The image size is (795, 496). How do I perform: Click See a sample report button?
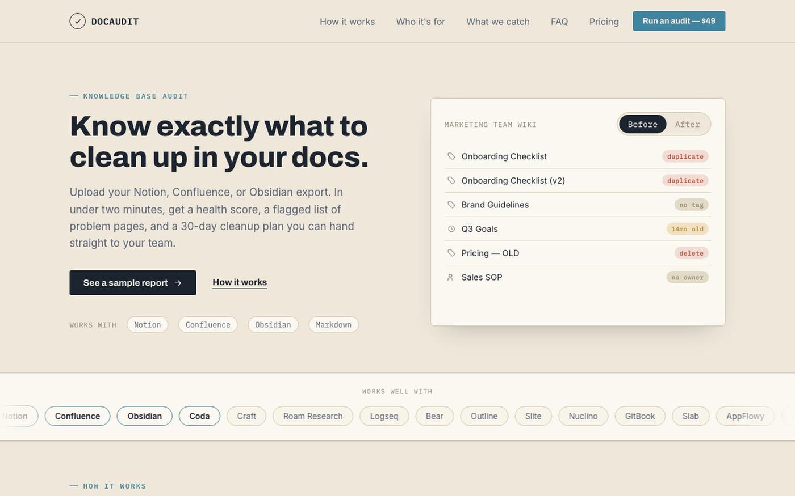(133, 283)
